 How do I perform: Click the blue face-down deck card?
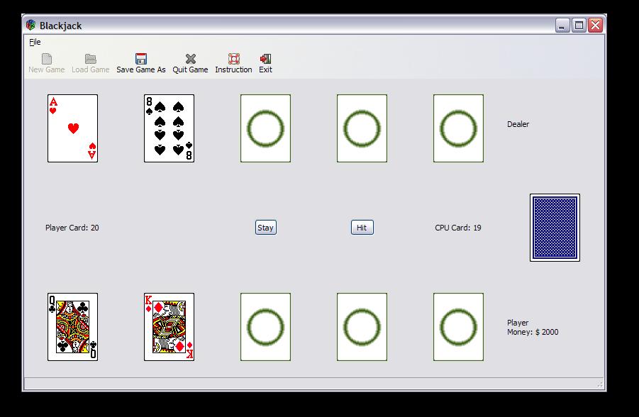(555, 228)
